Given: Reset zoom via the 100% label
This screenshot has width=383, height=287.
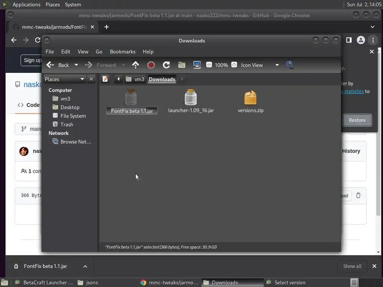Looking at the screenshot, I should (221, 65).
